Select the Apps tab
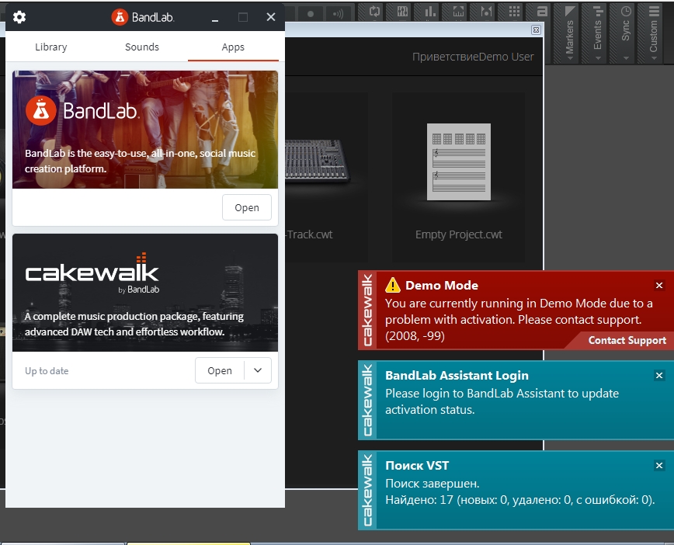674x545 pixels. click(233, 47)
